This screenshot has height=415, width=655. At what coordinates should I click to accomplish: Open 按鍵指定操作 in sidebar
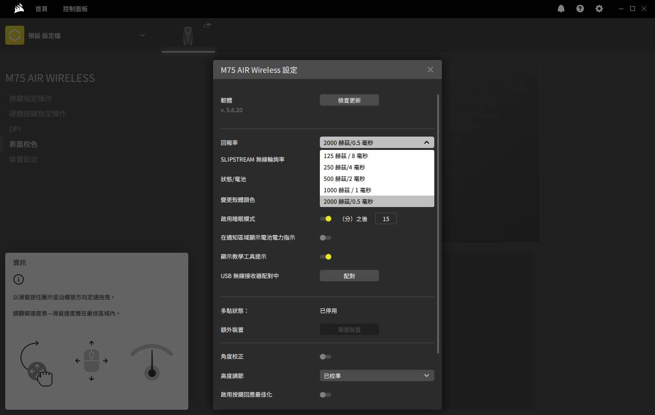(31, 99)
